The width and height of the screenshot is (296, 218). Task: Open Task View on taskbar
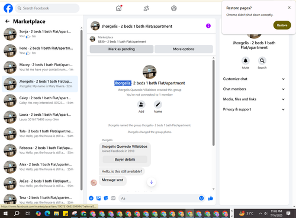point(28,213)
